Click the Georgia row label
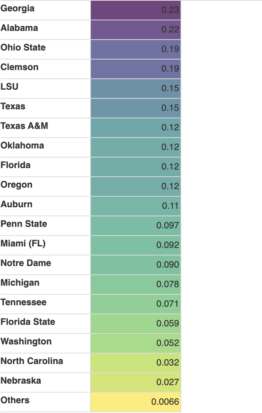This screenshot has height=413, width=262. [x=18, y=9]
